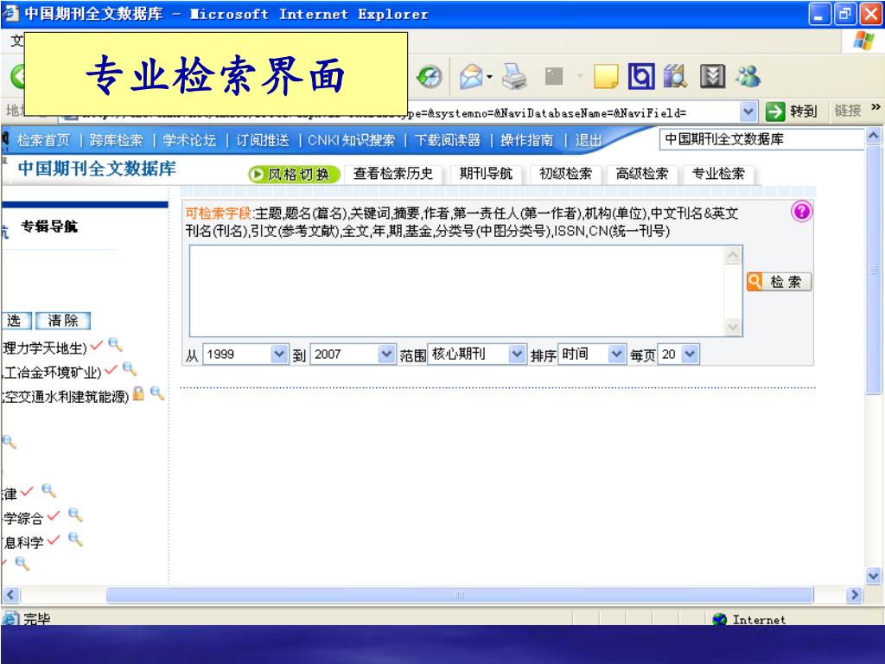Click the 中国期刊全文数据库 page title
885x664 pixels.
(97, 169)
